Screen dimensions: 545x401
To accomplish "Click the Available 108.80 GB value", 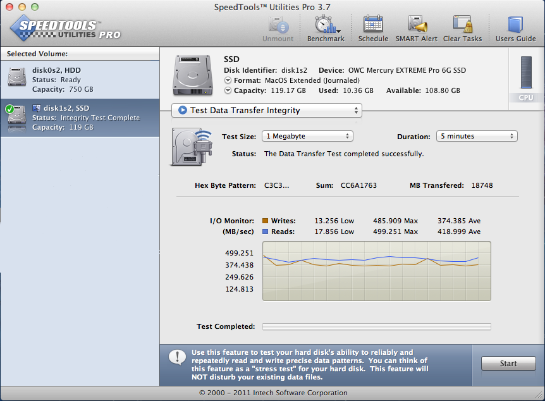I will (x=443, y=90).
